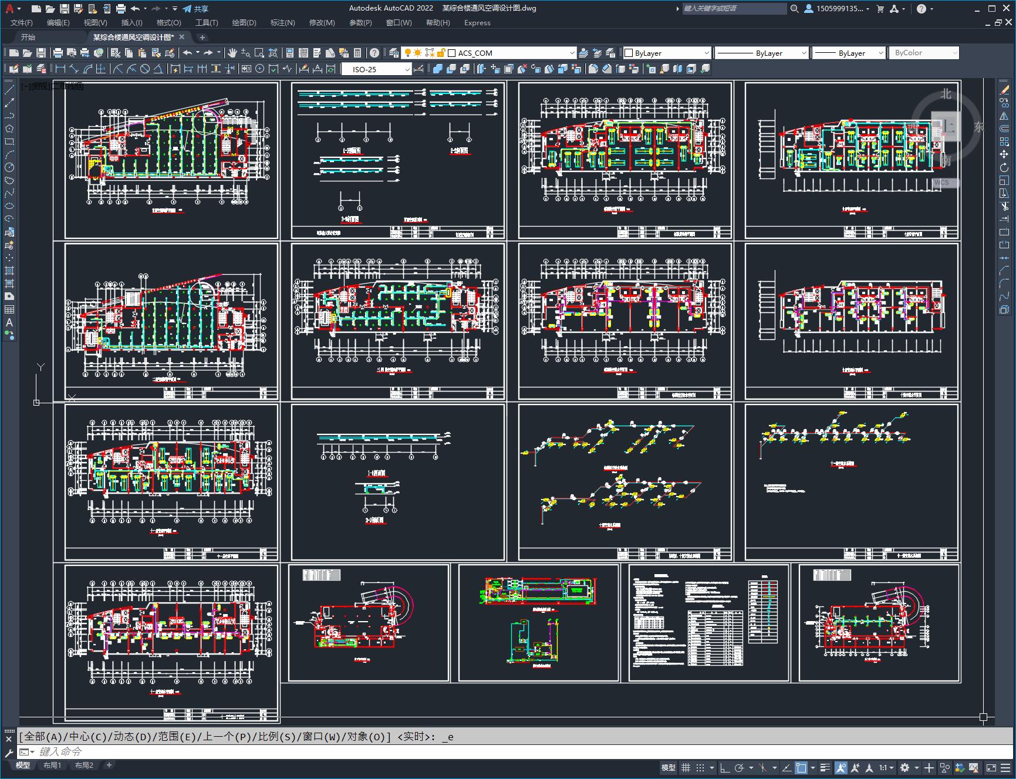Click the ByLayer color swatch square
The height and width of the screenshot is (779, 1016).
629,53
